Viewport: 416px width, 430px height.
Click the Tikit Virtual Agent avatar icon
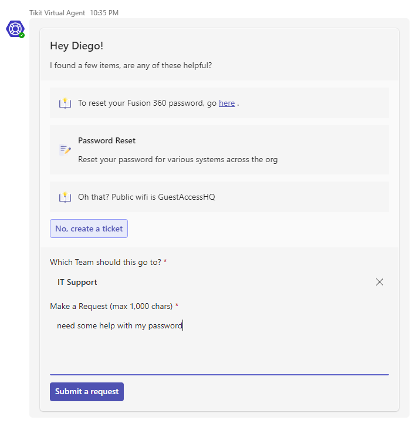coord(15,29)
